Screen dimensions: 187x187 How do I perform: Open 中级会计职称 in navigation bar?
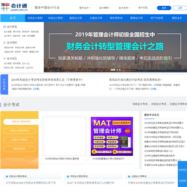[x=56, y=18]
